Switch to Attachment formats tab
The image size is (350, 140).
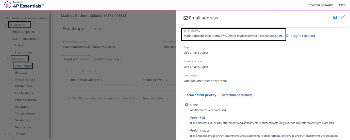[x=237, y=95]
